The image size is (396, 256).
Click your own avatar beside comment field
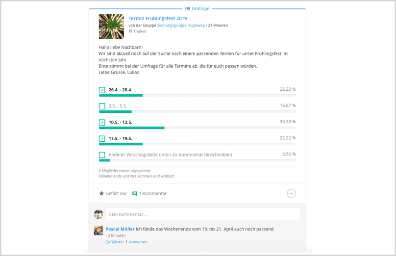coord(99,214)
